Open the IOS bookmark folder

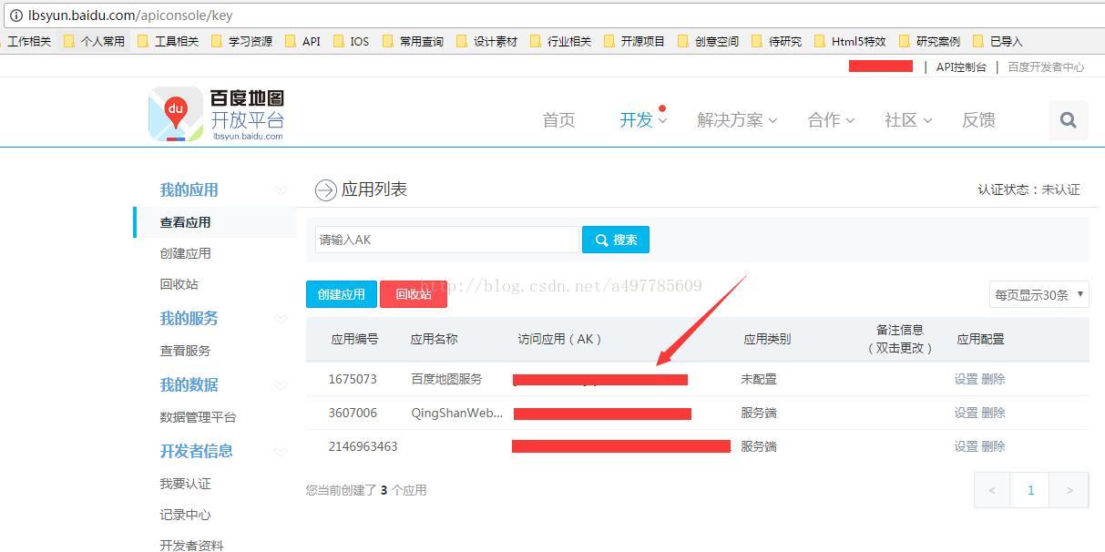351,41
